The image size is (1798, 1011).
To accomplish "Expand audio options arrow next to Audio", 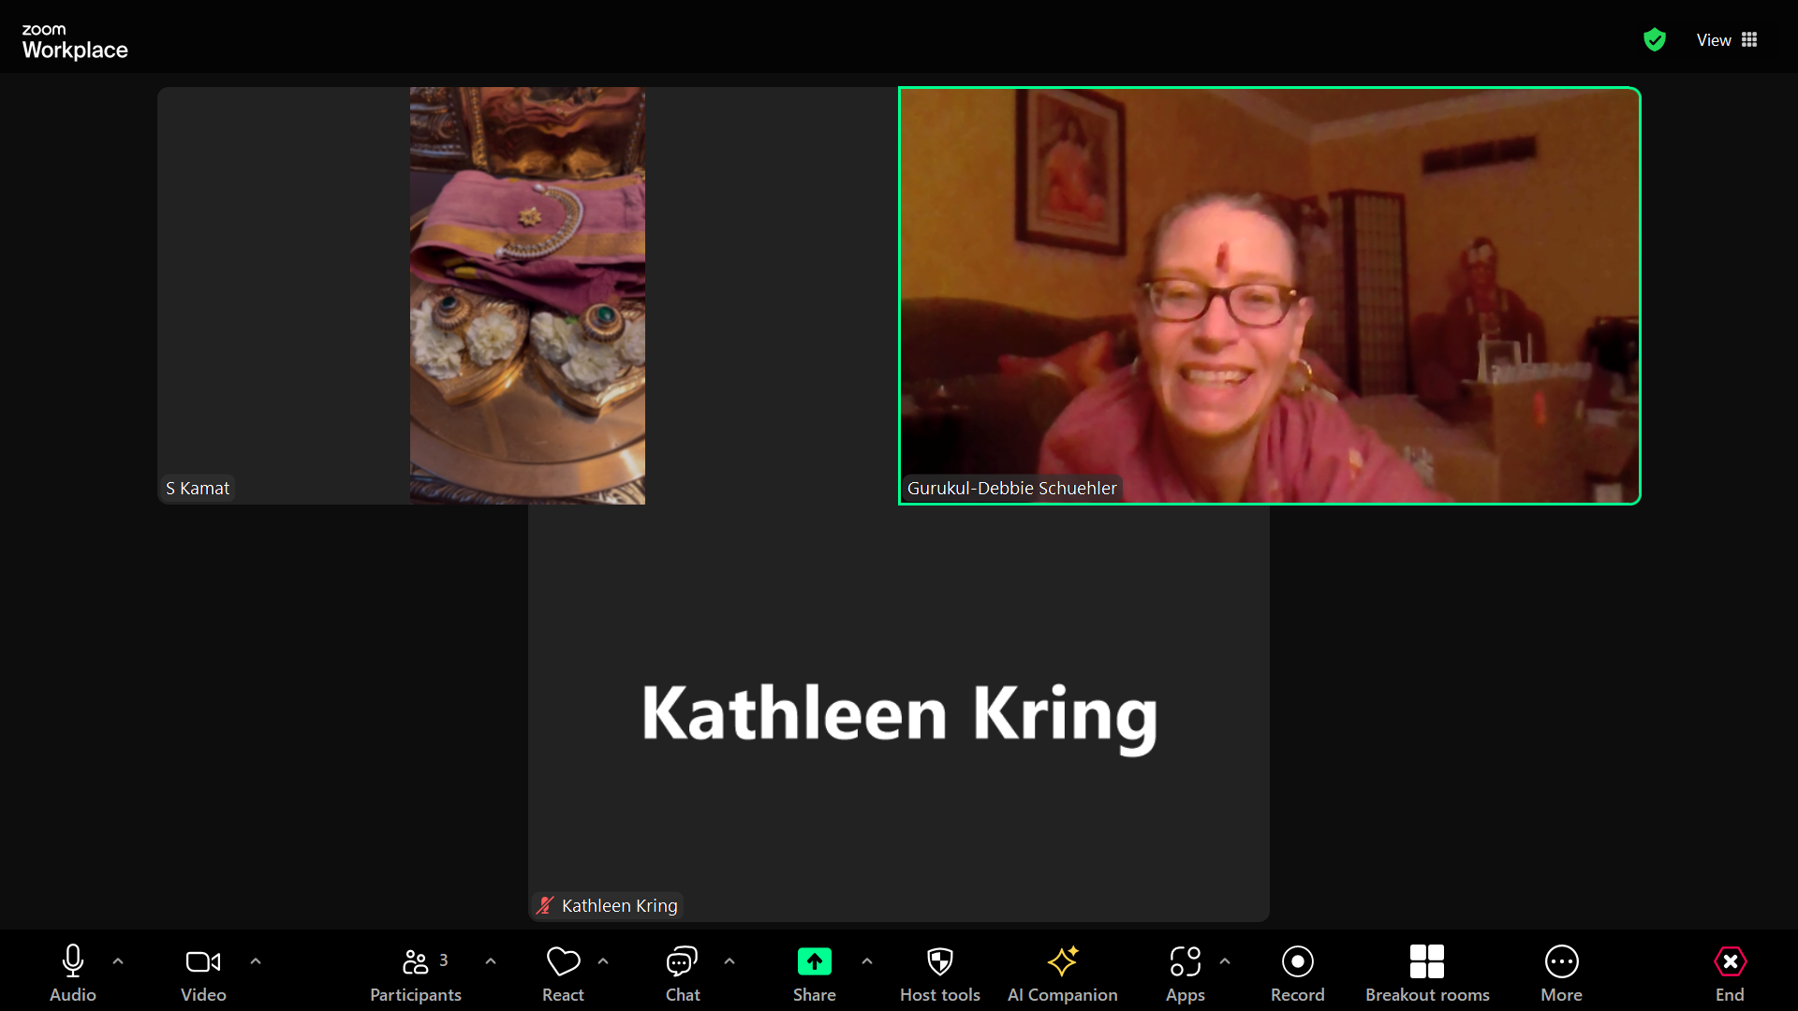I will click(x=118, y=961).
